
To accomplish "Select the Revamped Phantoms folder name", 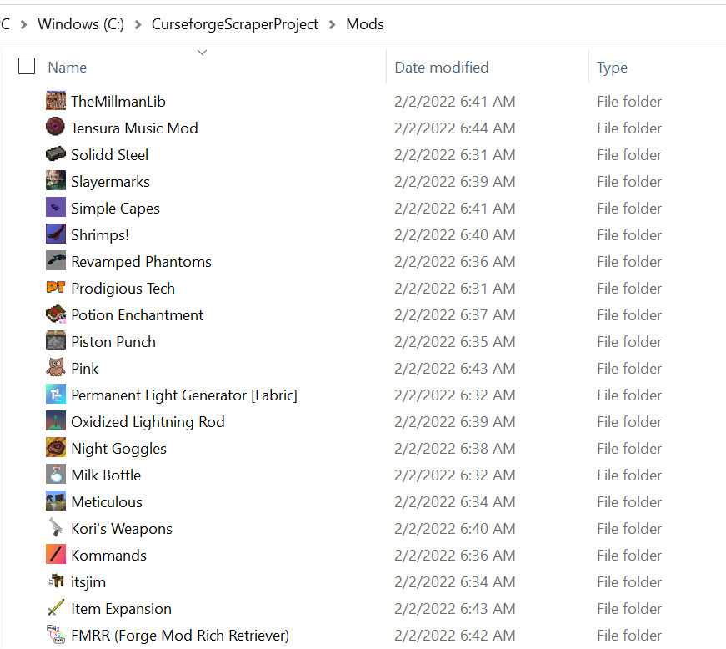I will [x=141, y=262].
